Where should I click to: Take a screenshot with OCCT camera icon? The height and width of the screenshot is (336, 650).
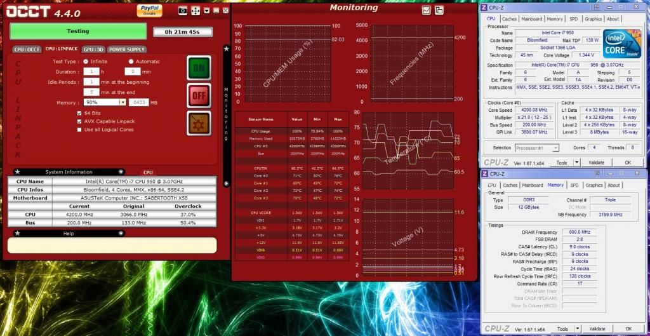(183, 11)
